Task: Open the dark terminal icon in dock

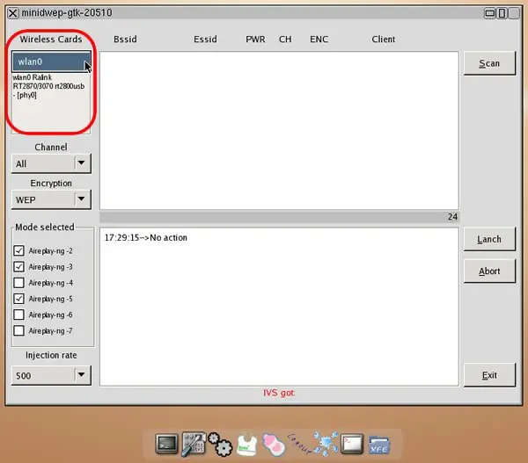Action: pyautogui.click(x=166, y=445)
